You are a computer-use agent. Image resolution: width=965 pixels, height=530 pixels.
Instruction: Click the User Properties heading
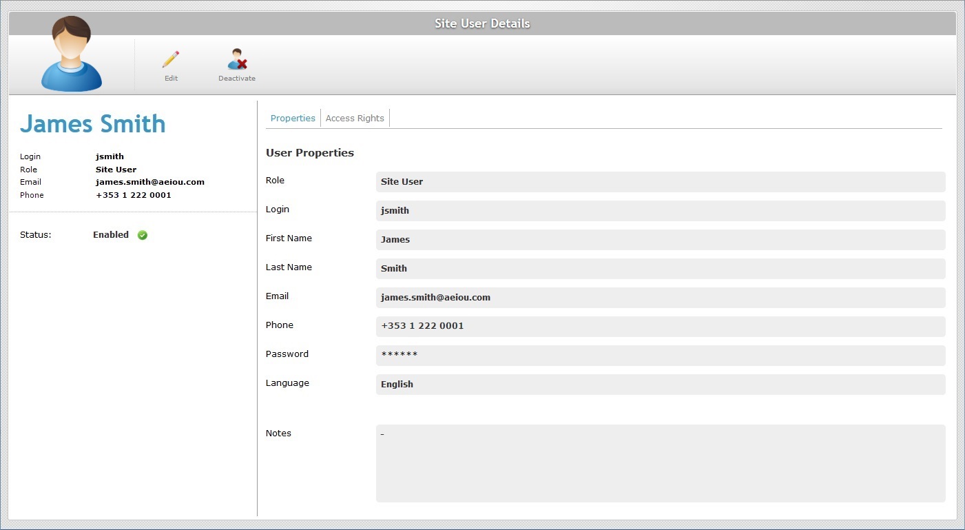(x=310, y=153)
